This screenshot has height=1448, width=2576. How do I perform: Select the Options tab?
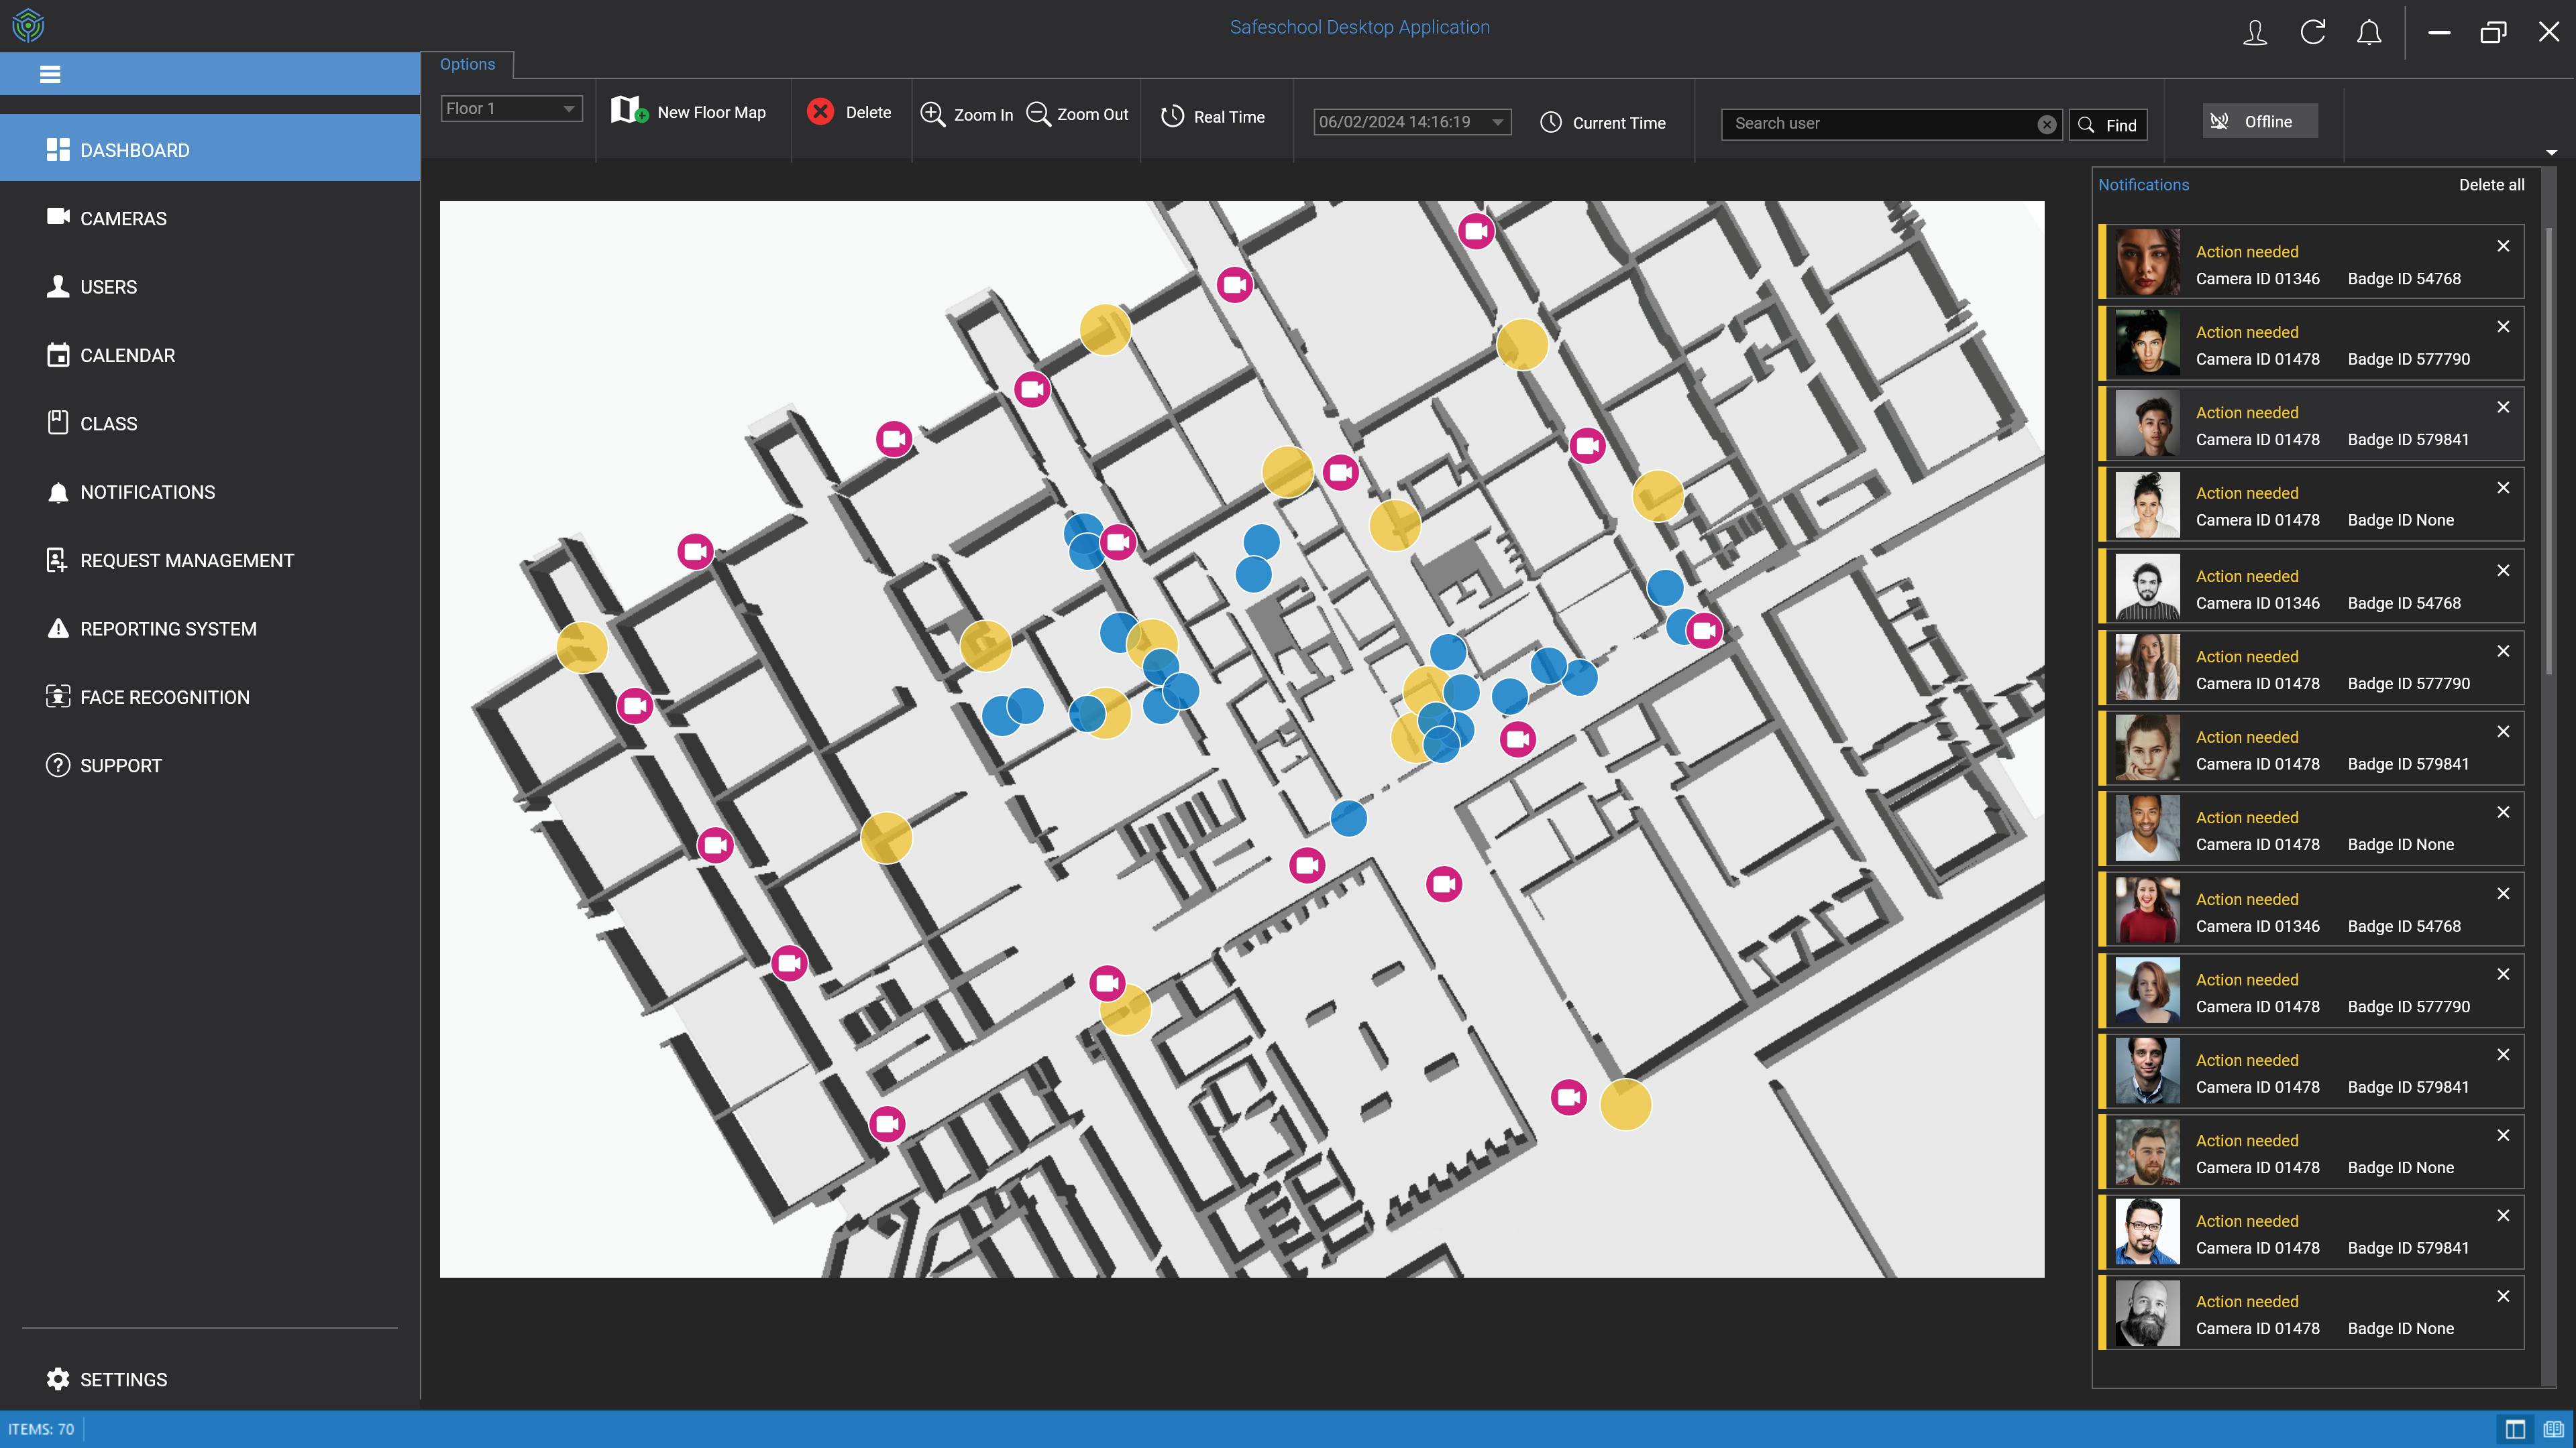pyautogui.click(x=467, y=64)
